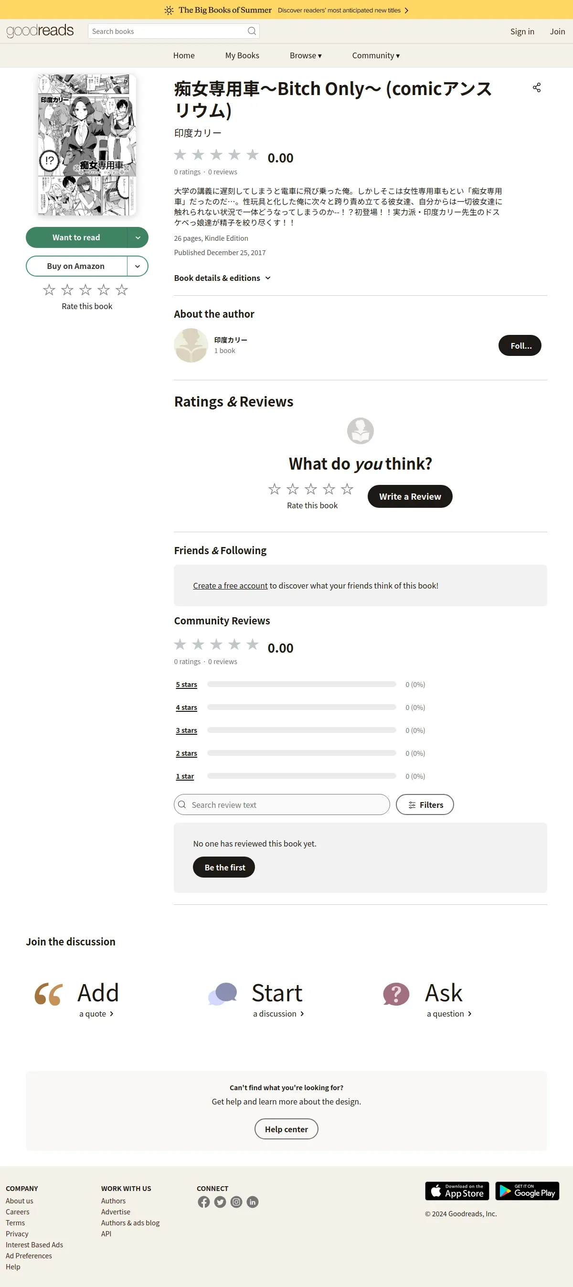Open the Goodreads Facebook page icon
This screenshot has width=573, height=1287.
click(x=204, y=1201)
